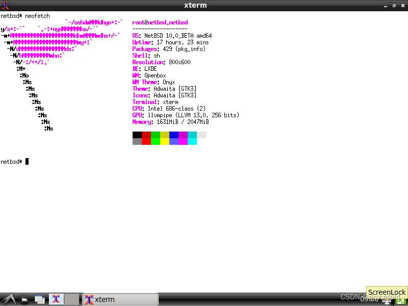The image size is (408, 306).
Task: Open the LXDE start menu
Action: tap(9, 300)
